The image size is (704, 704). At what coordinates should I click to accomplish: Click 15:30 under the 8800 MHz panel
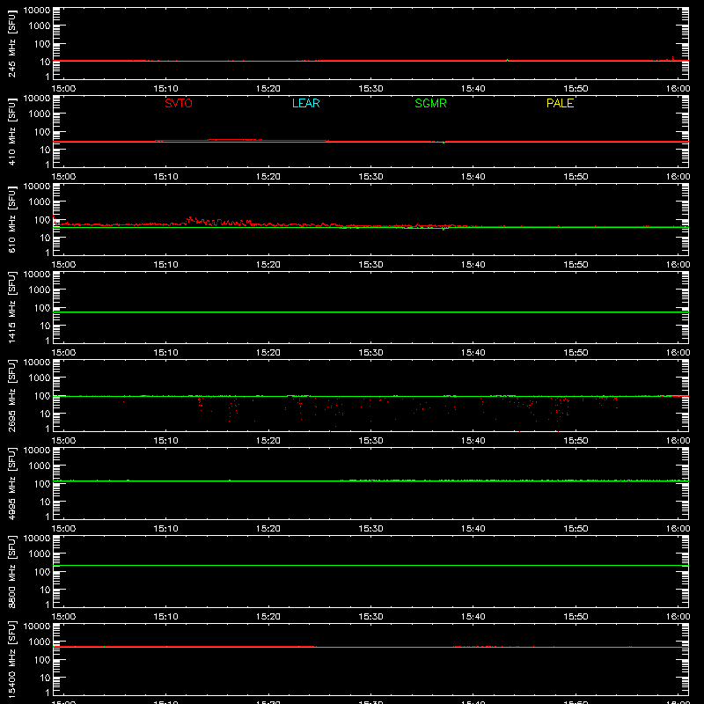(370, 617)
